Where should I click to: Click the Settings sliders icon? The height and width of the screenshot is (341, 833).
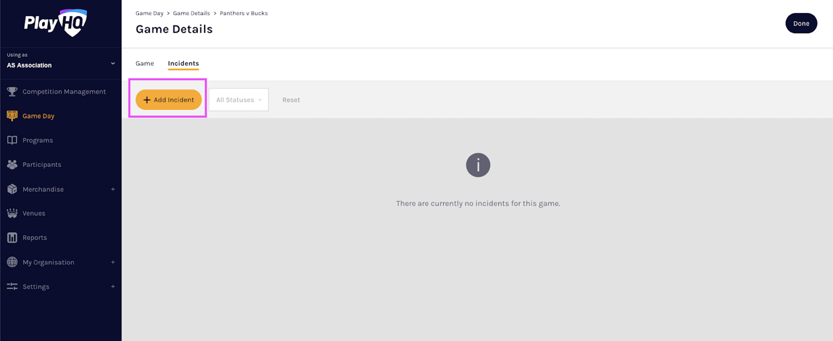coord(12,286)
